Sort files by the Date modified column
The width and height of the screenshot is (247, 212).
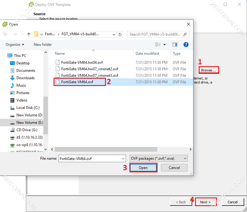(x=147, y=54)
